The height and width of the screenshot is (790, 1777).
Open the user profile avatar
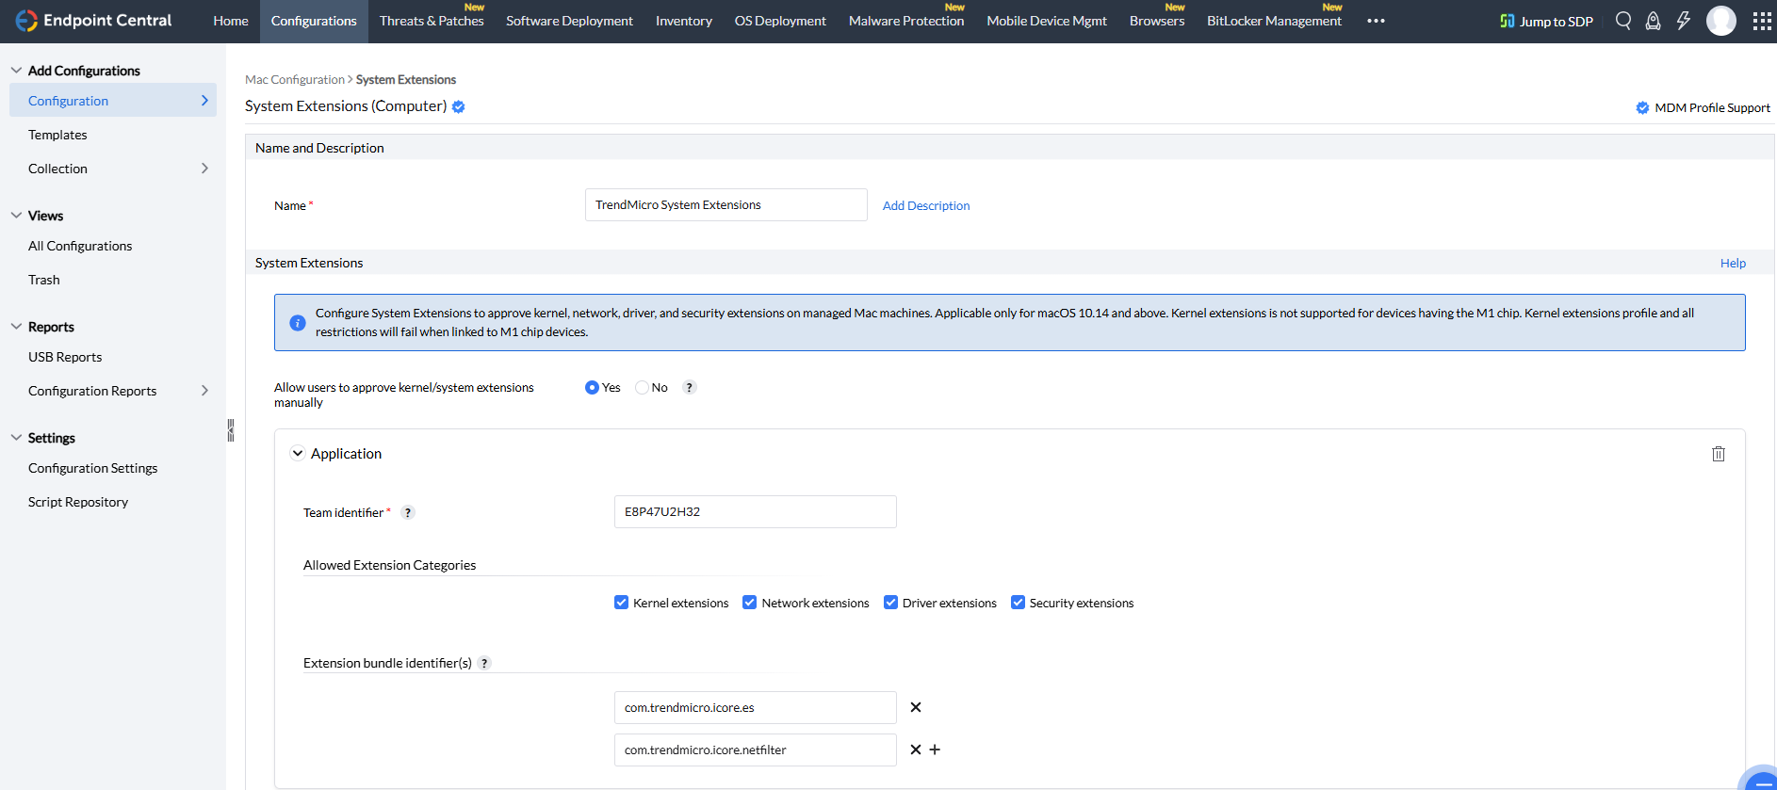pyautogui.click(x=1721, y=21)
